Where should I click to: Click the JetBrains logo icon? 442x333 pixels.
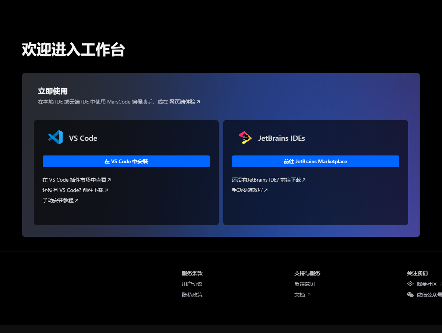245,137
